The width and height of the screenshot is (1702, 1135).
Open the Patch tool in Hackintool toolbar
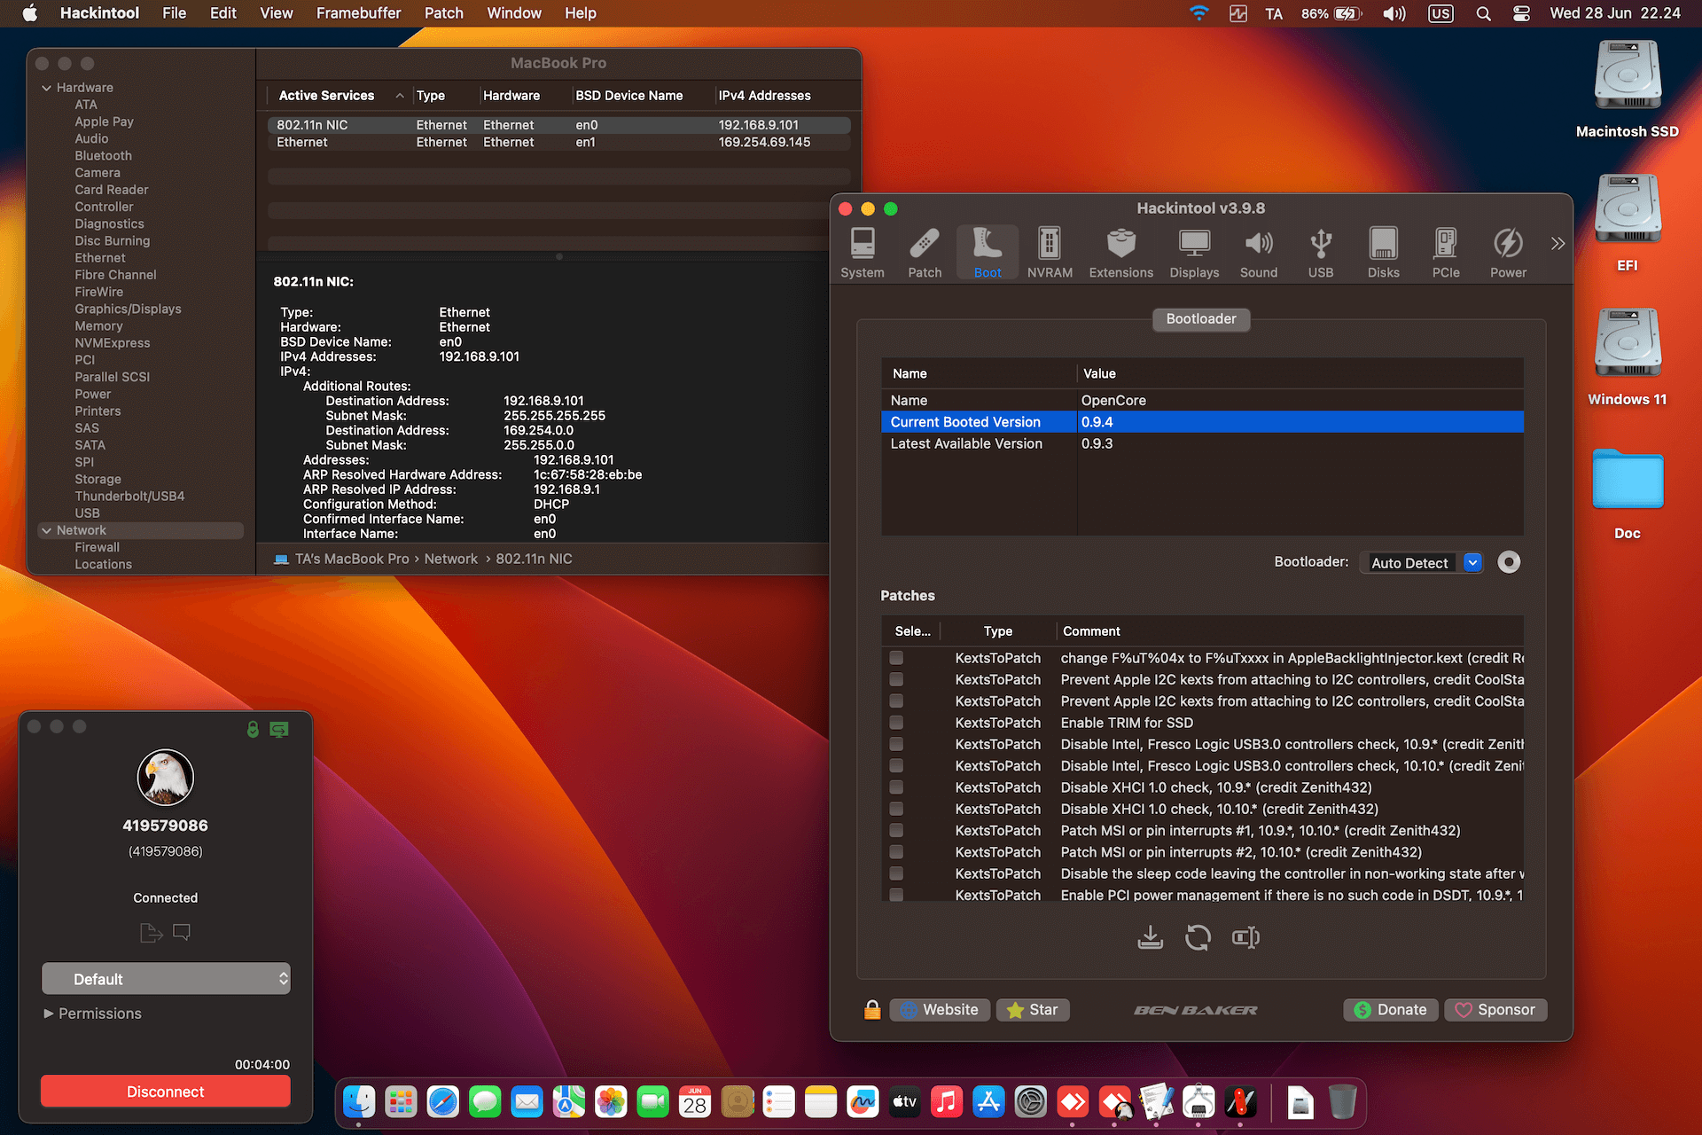coord(925,253)
